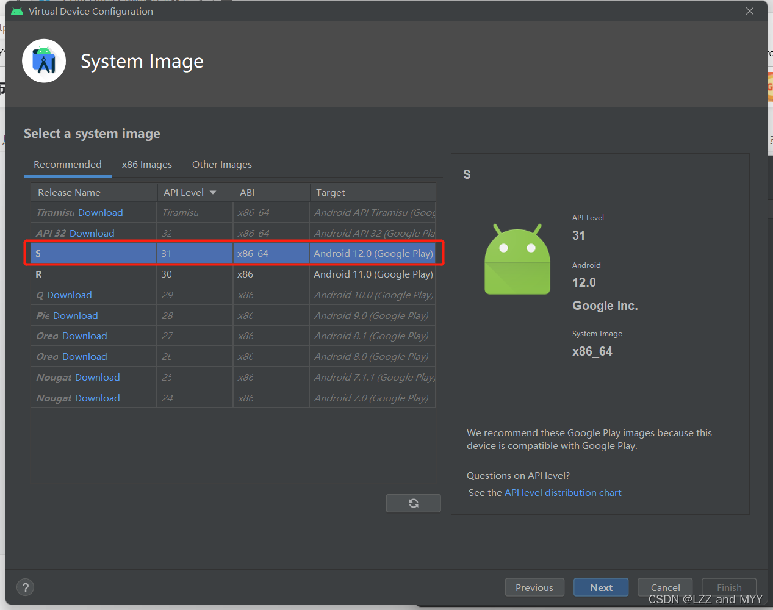
Task: Click the Android Studio logo in the header
Action: pyautogui.click(x=44, y=61)
